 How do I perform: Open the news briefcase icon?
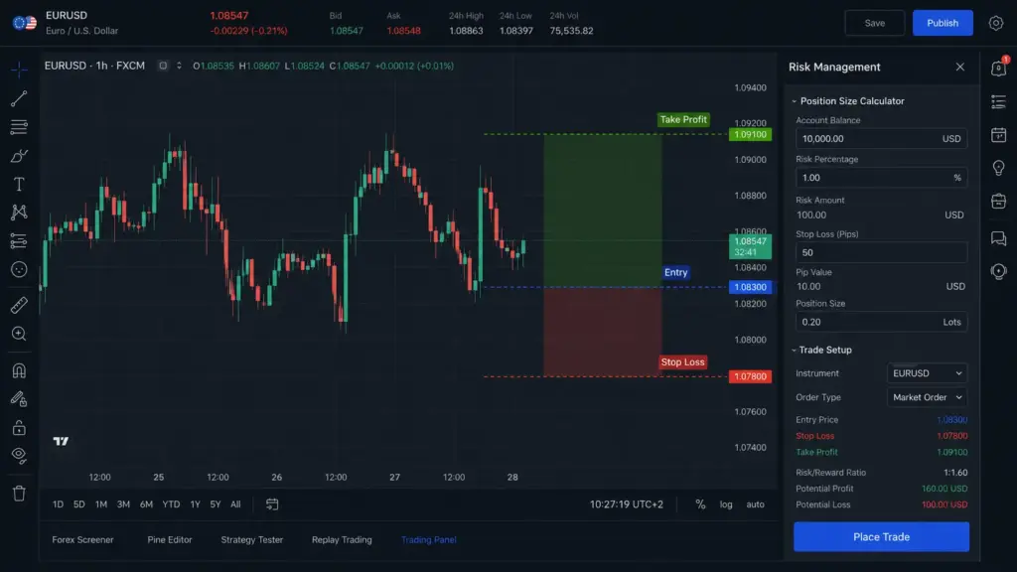click(999, 201)
